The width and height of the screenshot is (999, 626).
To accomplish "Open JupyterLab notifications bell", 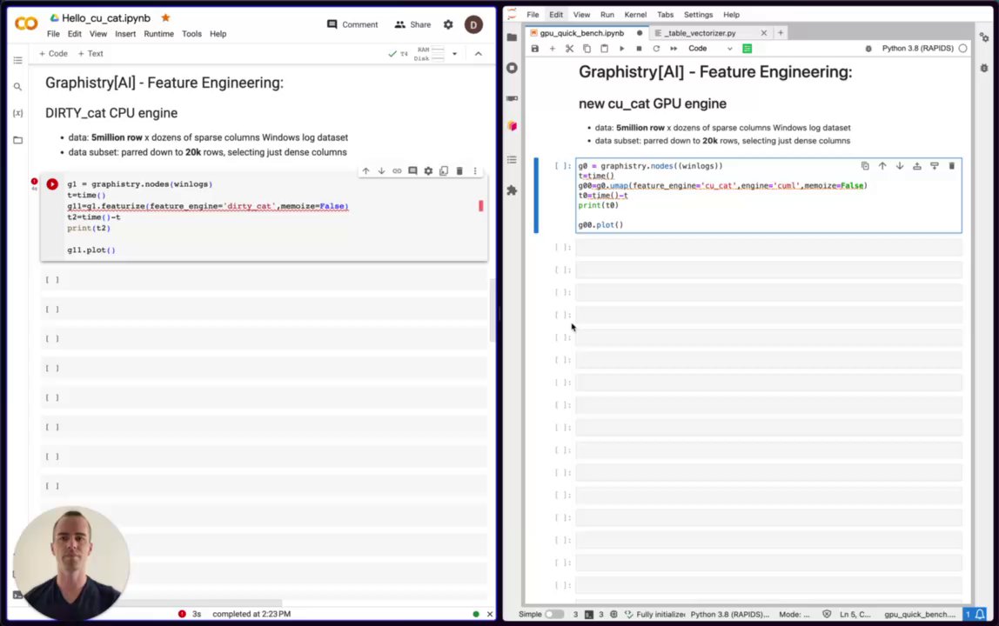I will click(980, 615).
